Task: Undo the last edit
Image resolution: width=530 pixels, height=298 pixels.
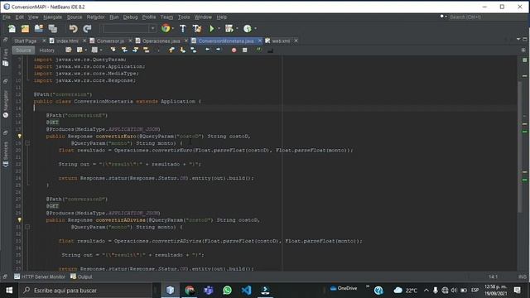Action: 73,29
